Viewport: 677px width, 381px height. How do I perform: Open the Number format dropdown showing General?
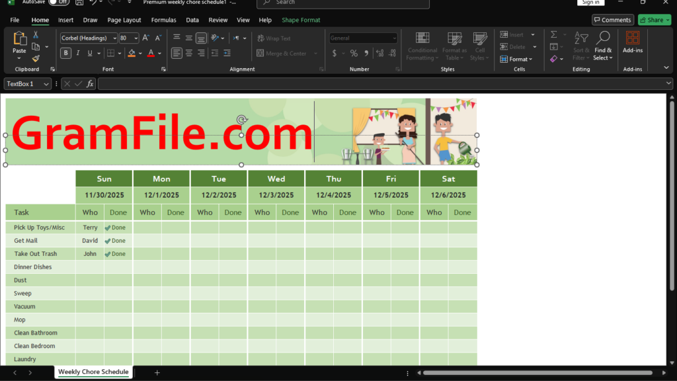tap(363, 38)
